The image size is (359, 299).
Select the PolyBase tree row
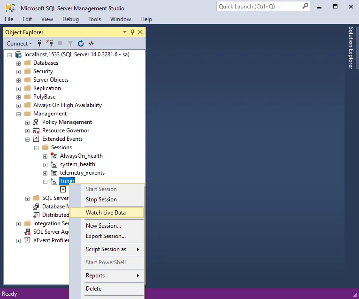[44, 97]
